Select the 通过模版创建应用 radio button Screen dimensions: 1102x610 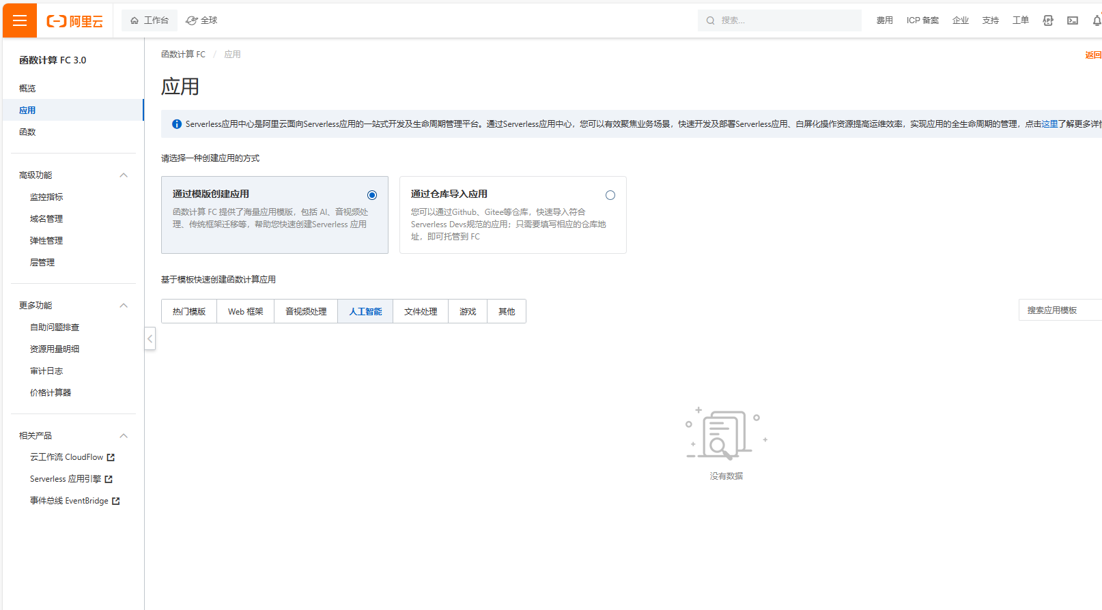pyautogui.click(x=372, y=195)
